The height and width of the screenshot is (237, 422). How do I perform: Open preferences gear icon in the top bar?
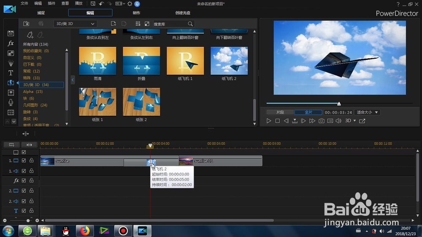(130, 4)
